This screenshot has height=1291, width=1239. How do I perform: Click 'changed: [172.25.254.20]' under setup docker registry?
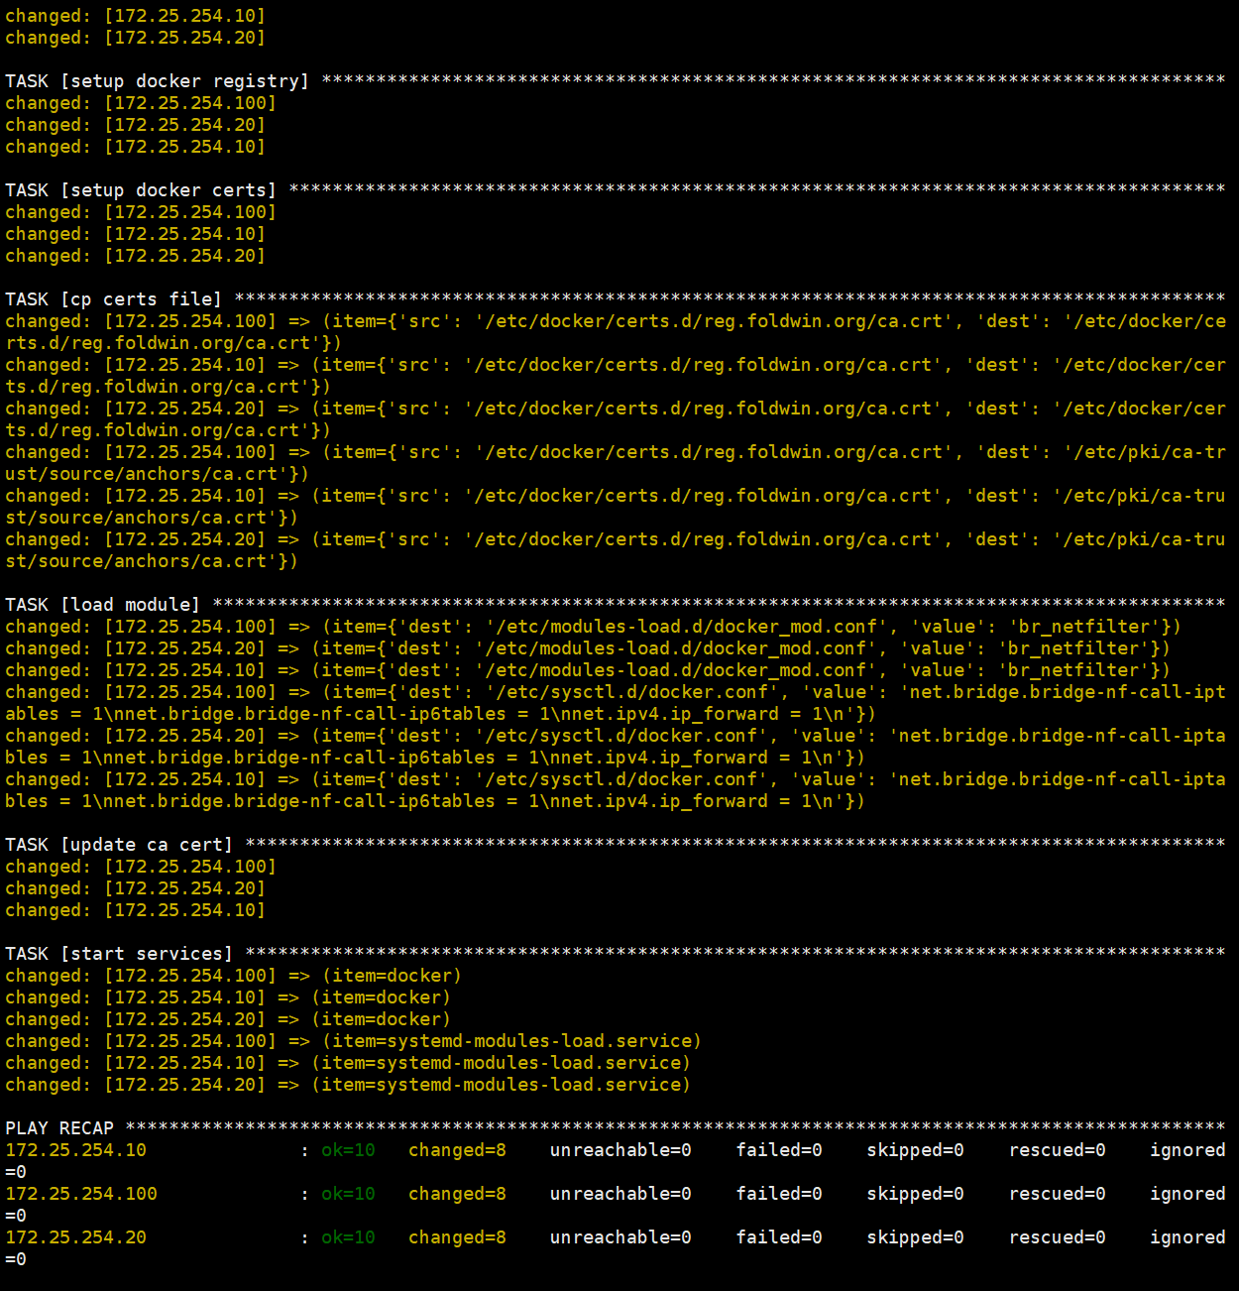136,125
